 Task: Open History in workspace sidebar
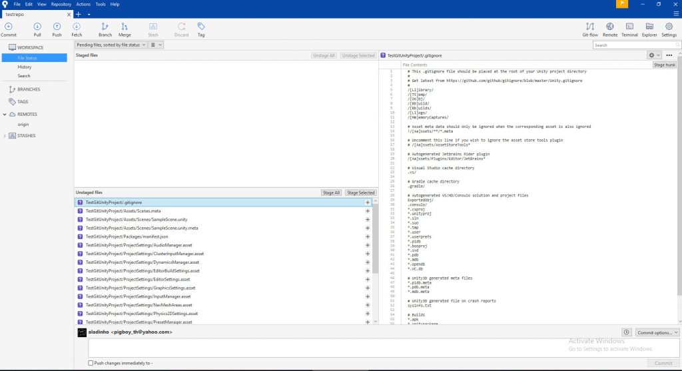[25, 67]
